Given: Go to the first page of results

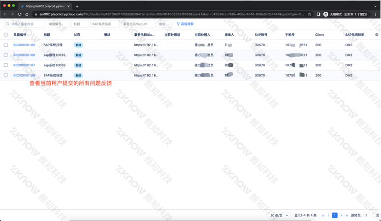Looking at the screenshot, I should pos(323,215).
